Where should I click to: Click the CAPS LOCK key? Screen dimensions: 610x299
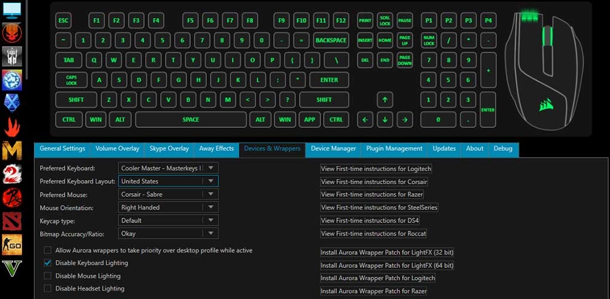72,80
